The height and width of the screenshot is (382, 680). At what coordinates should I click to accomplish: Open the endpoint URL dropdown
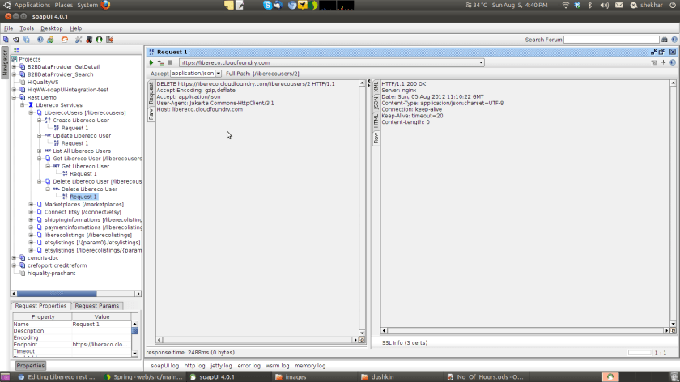tap(481, 62)
